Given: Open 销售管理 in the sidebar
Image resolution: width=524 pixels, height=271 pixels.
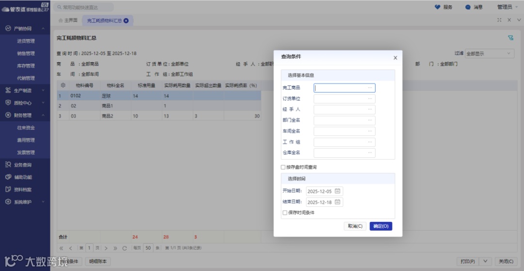Looking at the screenshot, I should [x=26, y=53].
